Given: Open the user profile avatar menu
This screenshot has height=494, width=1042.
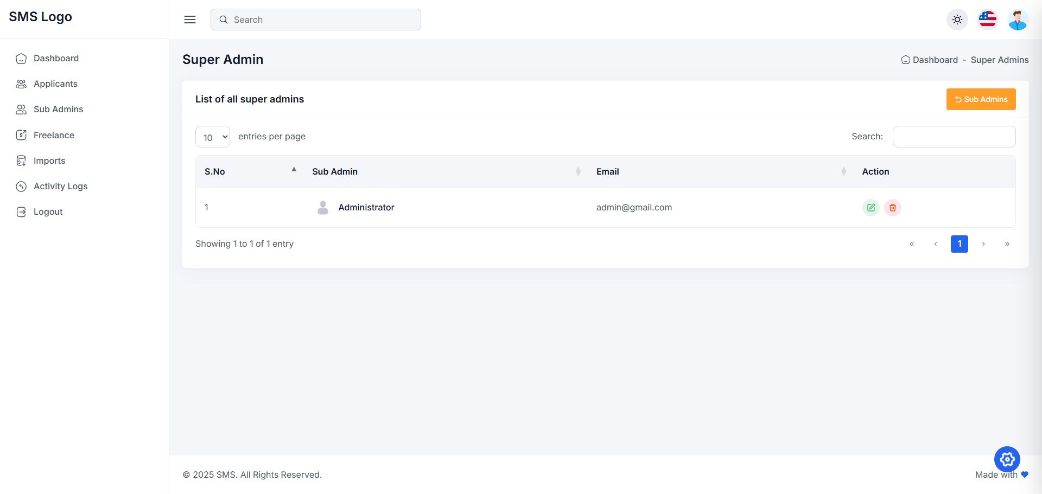Looking at the screenshot, I should point(1018,20).
